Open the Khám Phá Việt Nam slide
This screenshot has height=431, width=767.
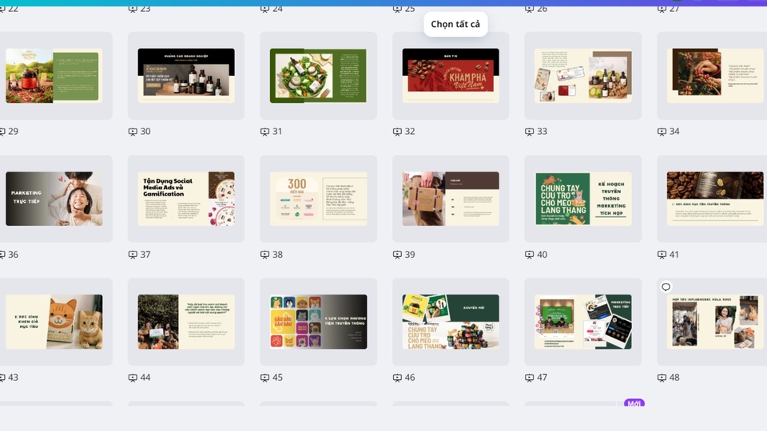(x=451, y=76)
